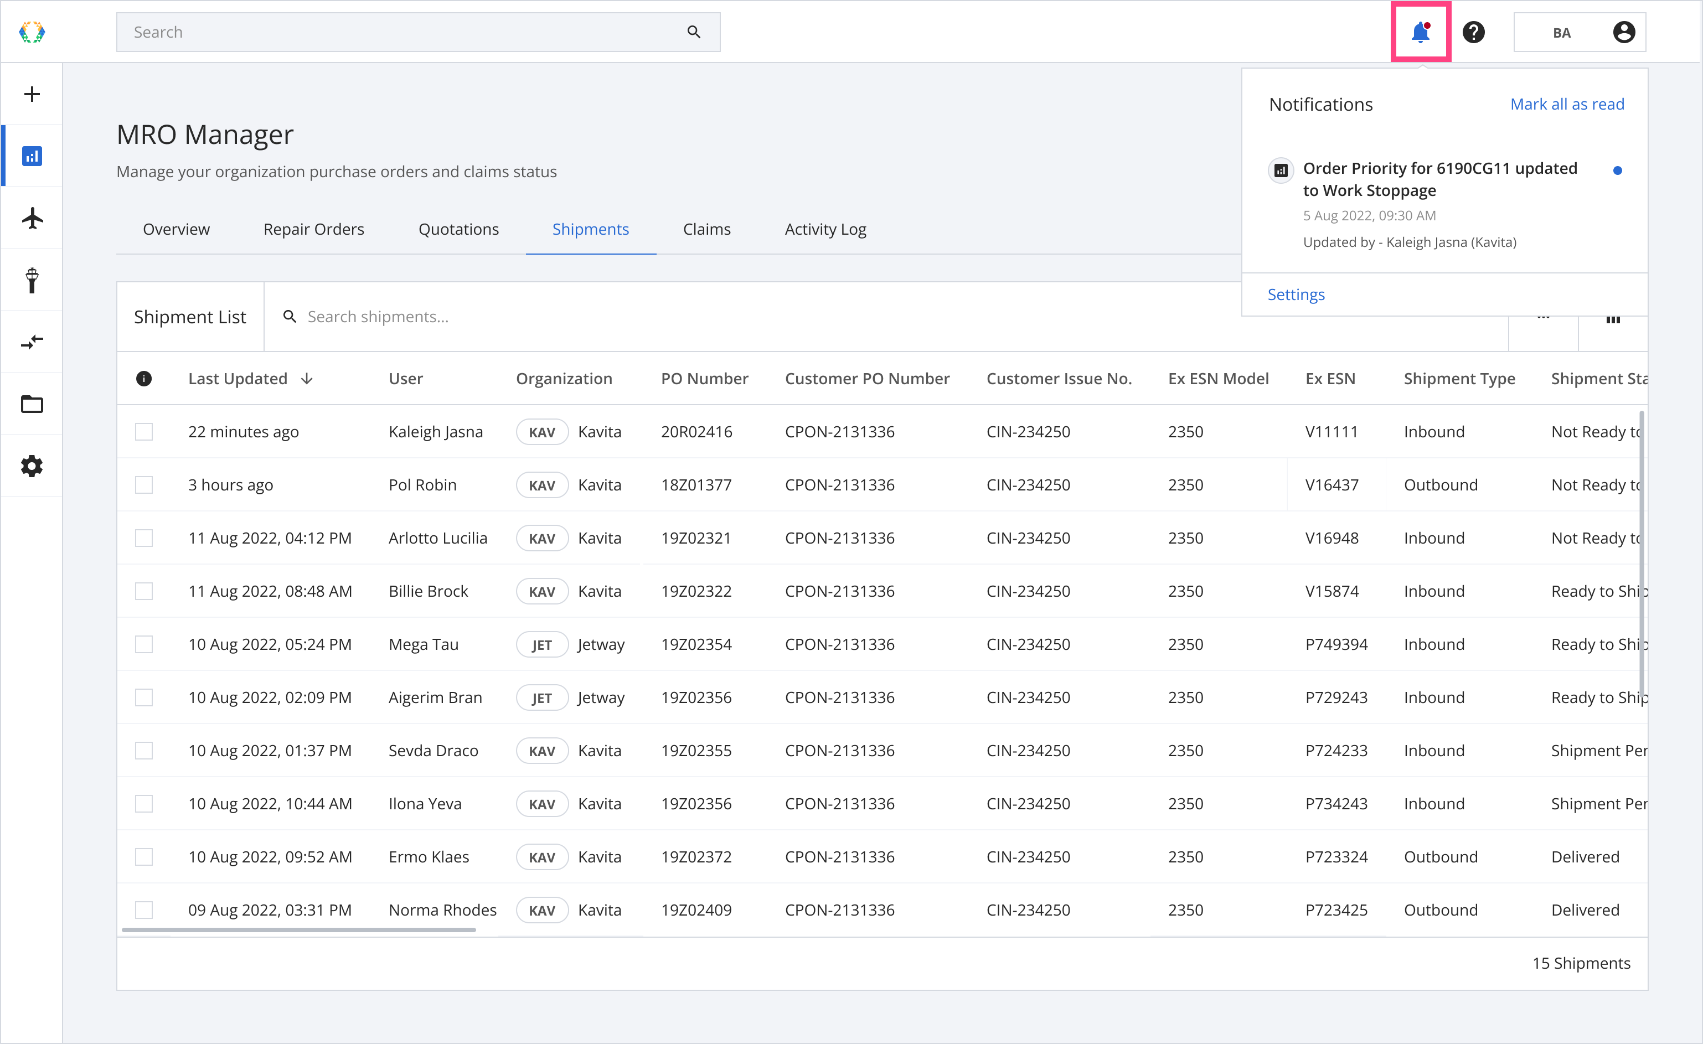Click the PO Number column header
Image resolution: width=1703 pixels, height=1044 pixels.
(704, 379)
